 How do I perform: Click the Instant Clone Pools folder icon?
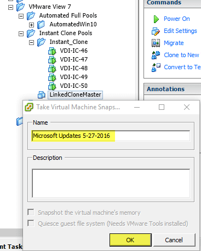click(x=31, y=34)
